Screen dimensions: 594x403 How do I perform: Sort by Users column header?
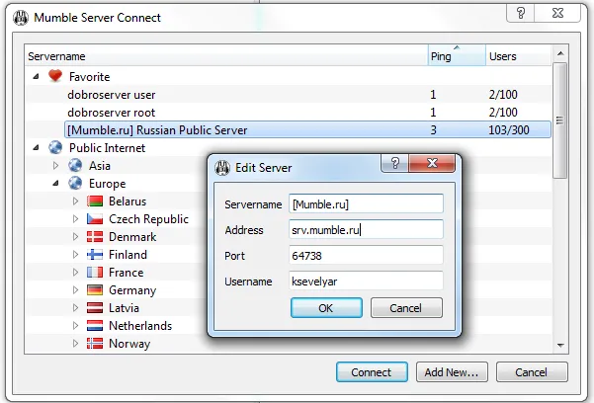[514, 56]
